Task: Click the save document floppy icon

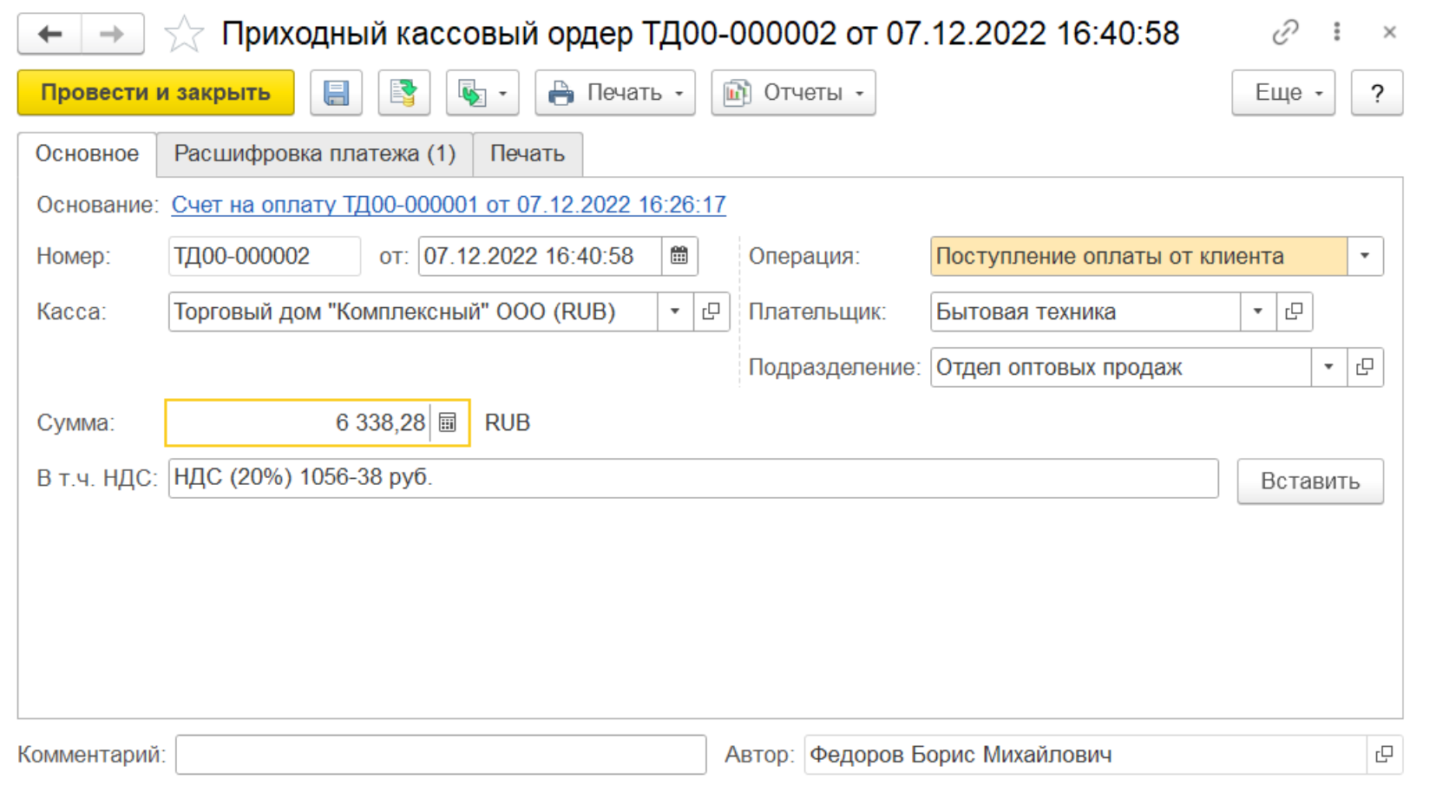Action: click(x=336, y=93)
